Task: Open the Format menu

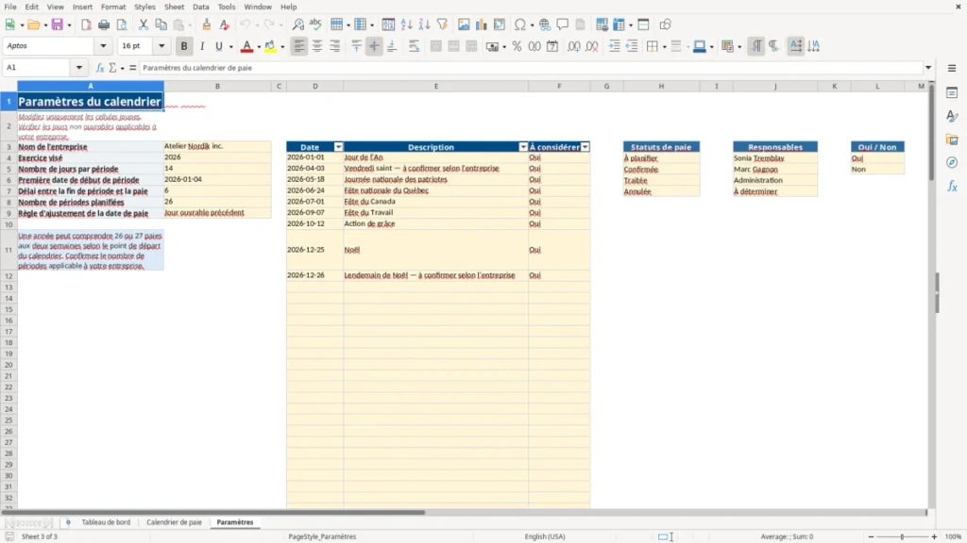Action: [113, 7]
